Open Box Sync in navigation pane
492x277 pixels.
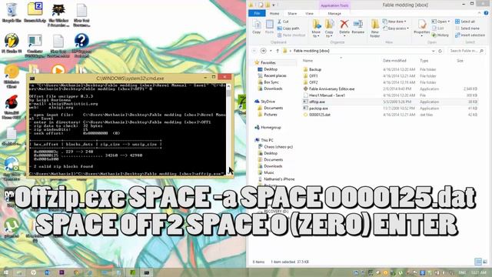(x=271, y=82)
